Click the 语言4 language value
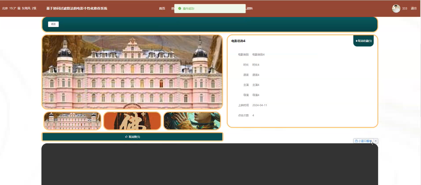Viewport: 421px width, 185px height. (256, 75)
